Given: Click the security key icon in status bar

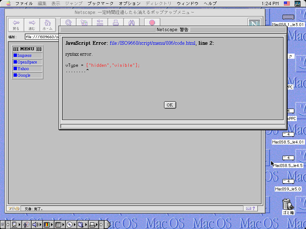Looking at the screenshot, I should 14,208.
